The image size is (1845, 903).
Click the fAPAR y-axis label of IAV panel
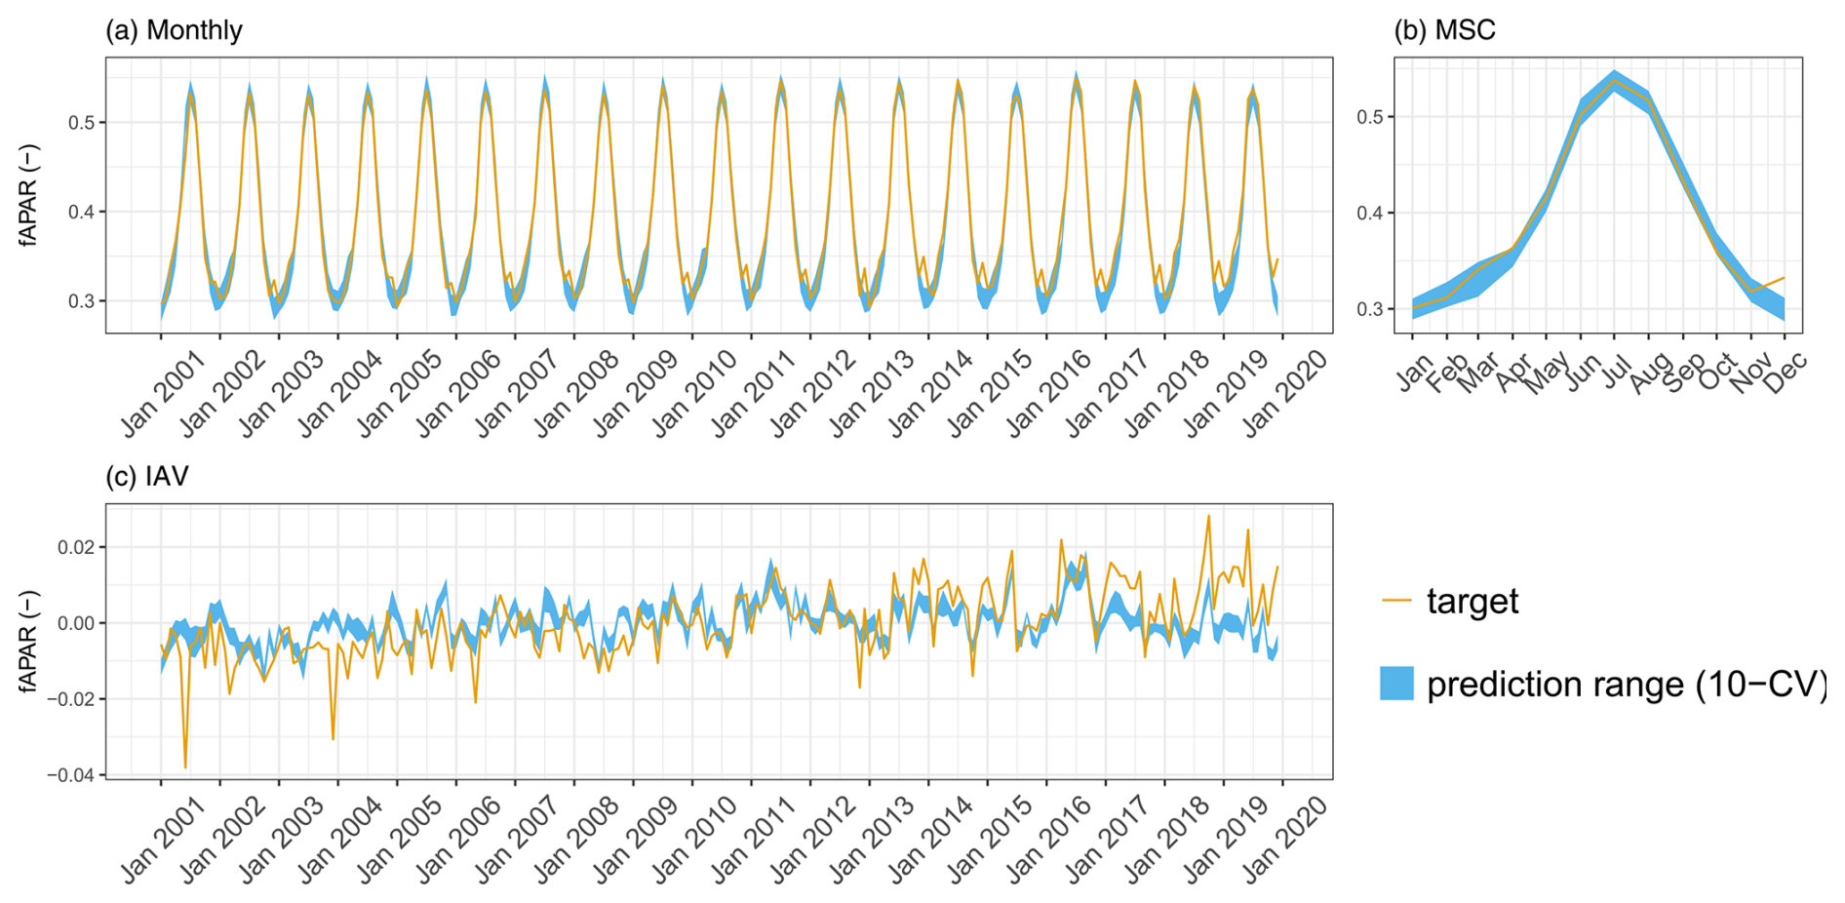click(30, 642)
